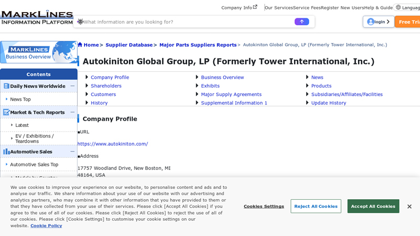Viewport: 420px width, 236px height.
Task: Click the Daily News Worldwide section icon
Action: pyautogui.click(x=6, y=86)
